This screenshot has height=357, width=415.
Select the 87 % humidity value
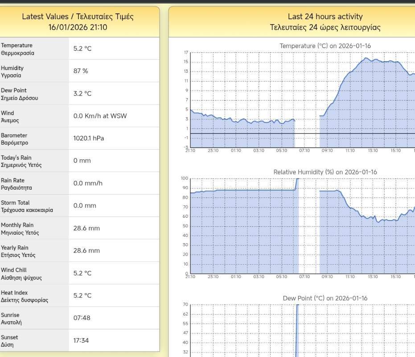(81, 71)
